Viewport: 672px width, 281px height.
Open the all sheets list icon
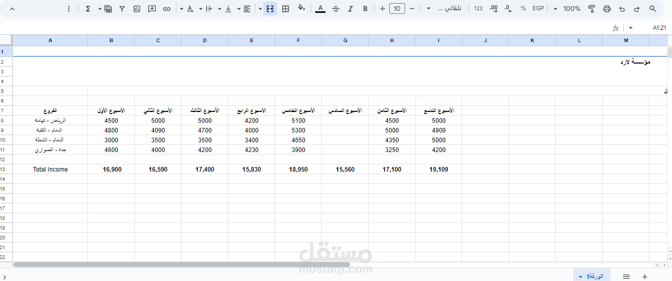[626, 276]
